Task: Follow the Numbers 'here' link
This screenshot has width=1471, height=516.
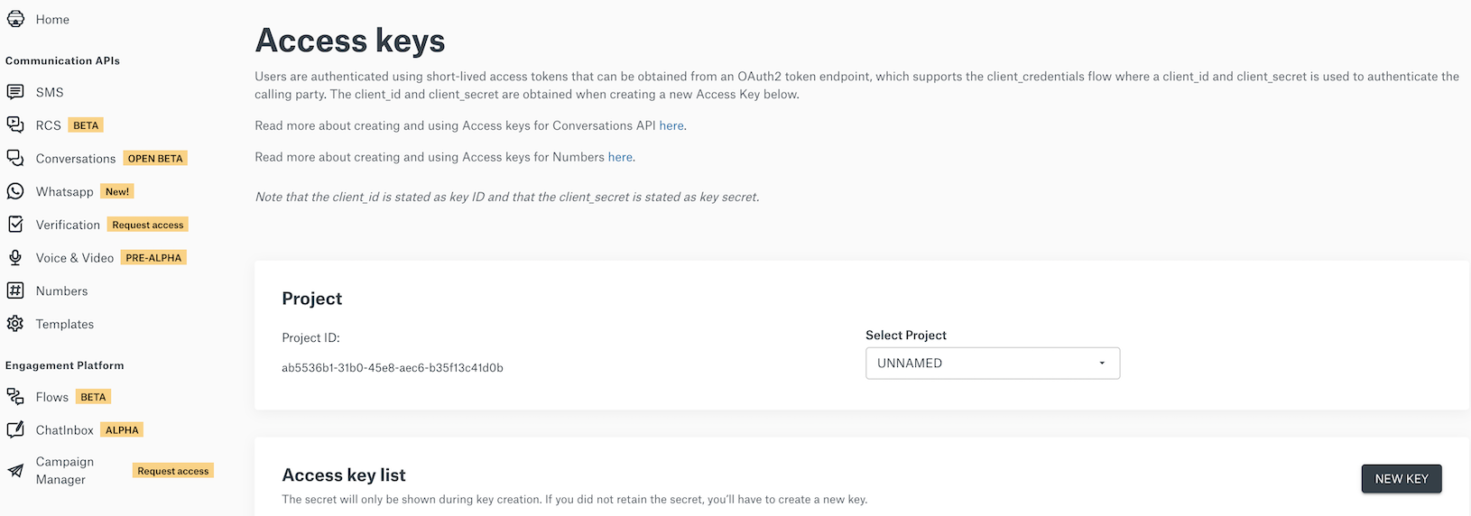Action: click(x=620, y=157)
